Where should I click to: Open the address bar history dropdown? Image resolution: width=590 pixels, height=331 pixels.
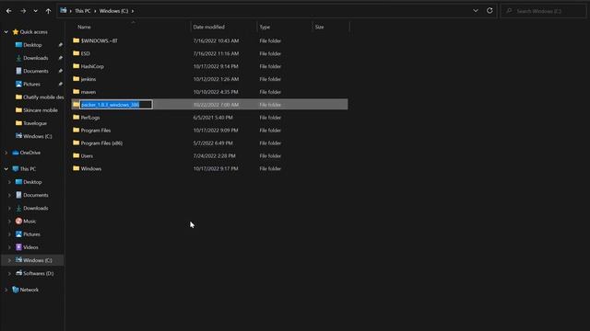click(476, 11)
